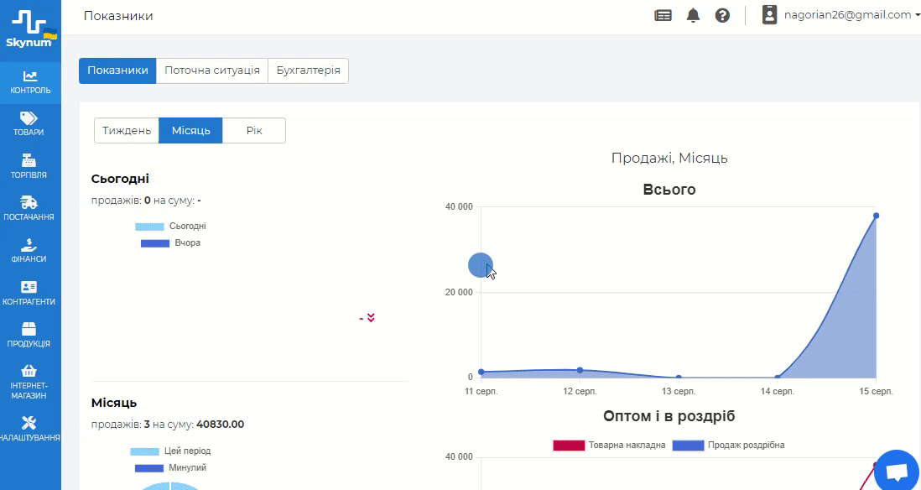This screenshot has width=921, height=490.
Task: Open the Інтернет-магазин basket section
Action: 30,382
